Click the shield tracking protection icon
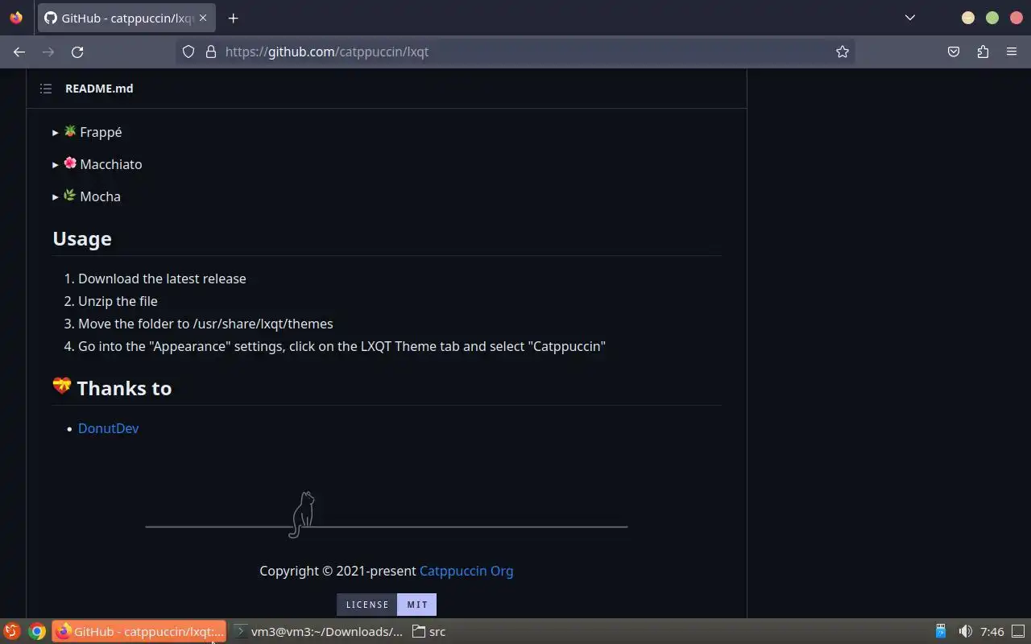Screen dimensions: 1031x644 pyautogui.click(x=188, y=52)
